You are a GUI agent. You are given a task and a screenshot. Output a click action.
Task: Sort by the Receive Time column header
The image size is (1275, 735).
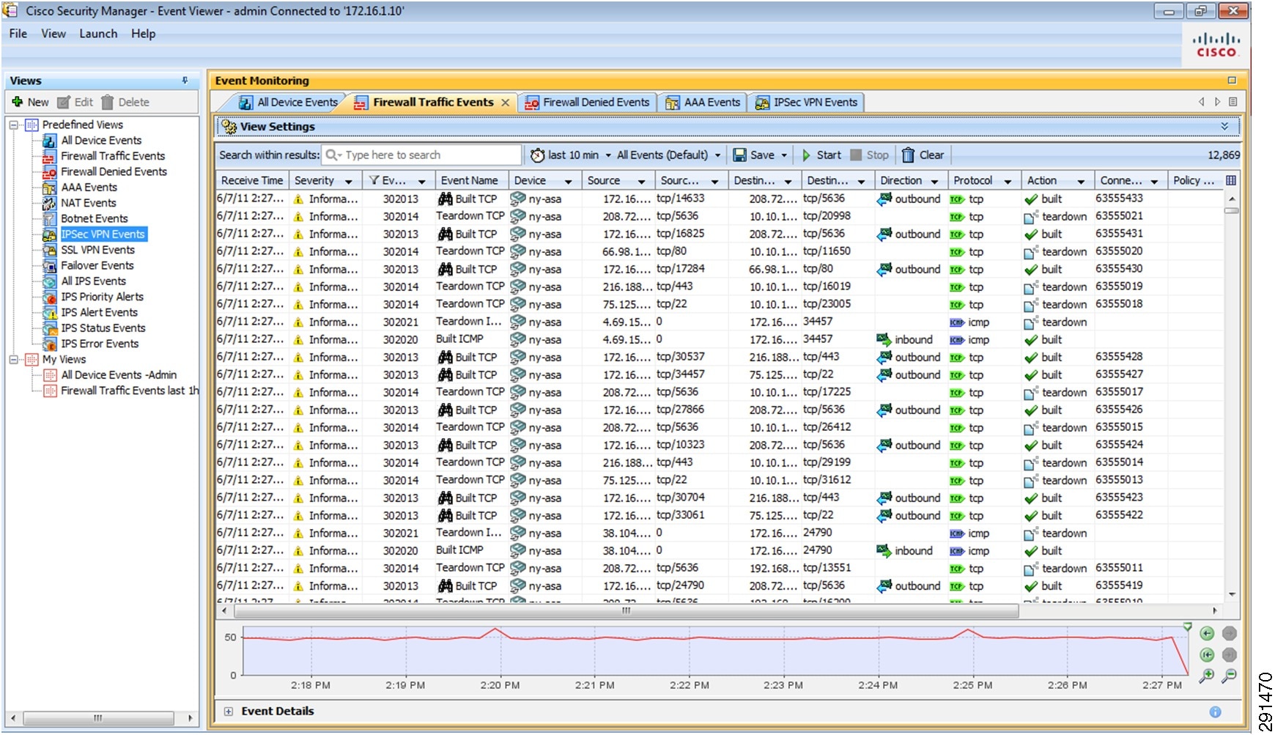[252, 180]
